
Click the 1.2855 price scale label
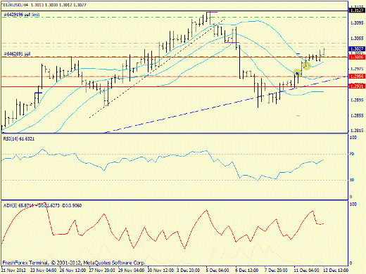coord(357,116)
